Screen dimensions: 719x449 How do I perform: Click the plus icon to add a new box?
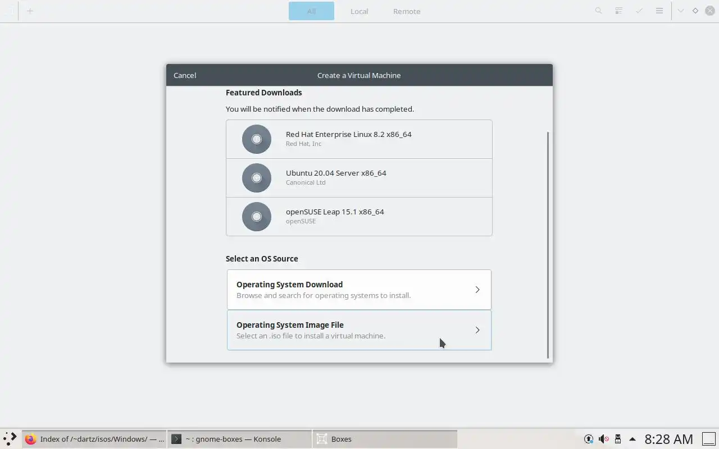pos(30,11)
